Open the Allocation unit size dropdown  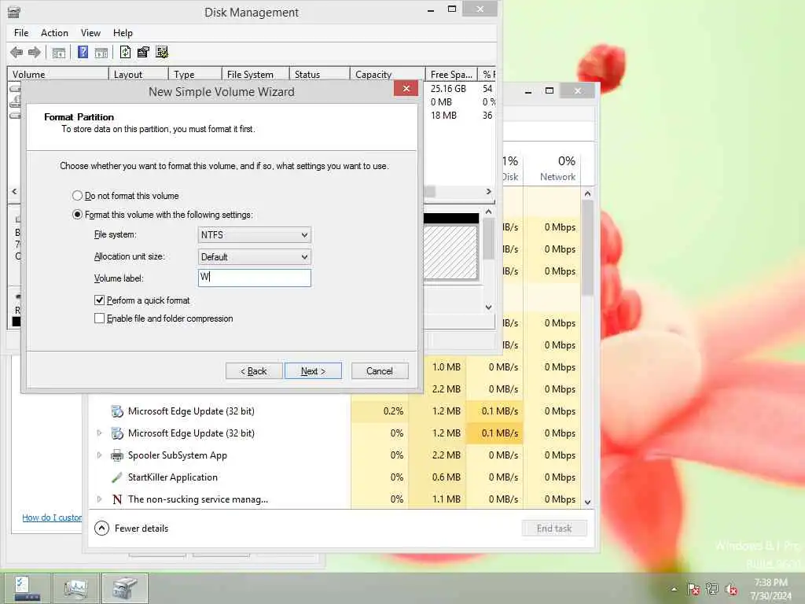(x=254, y=257)
